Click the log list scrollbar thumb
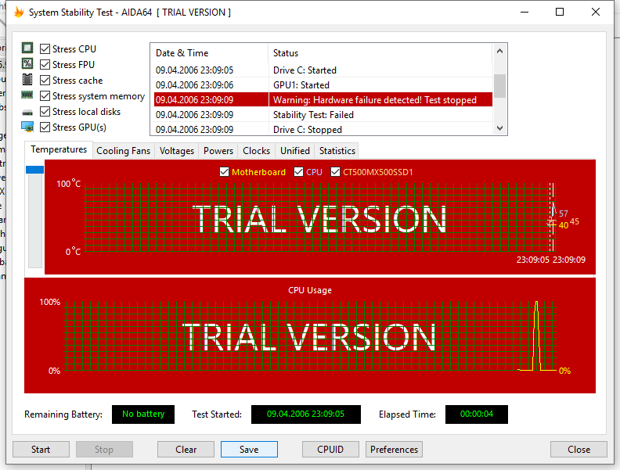The image size is (620, 470). 499,85
